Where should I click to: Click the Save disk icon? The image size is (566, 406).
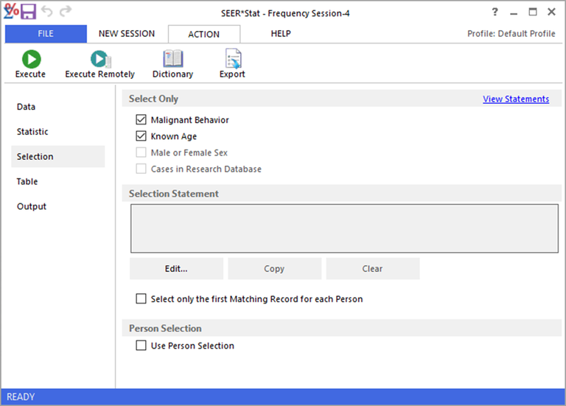(x=28, y=12)
